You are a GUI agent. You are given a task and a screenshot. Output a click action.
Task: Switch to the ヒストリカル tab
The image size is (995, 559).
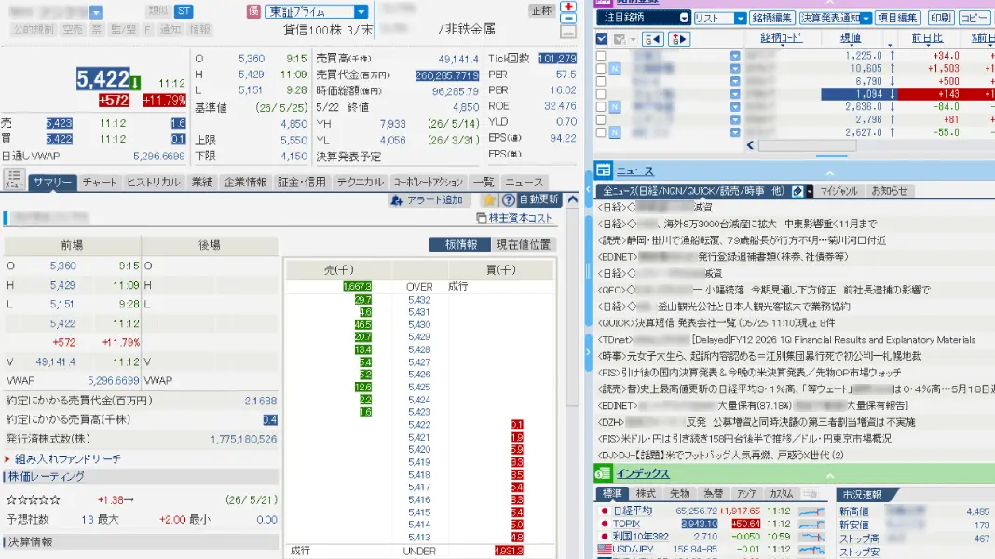[154, 182]
